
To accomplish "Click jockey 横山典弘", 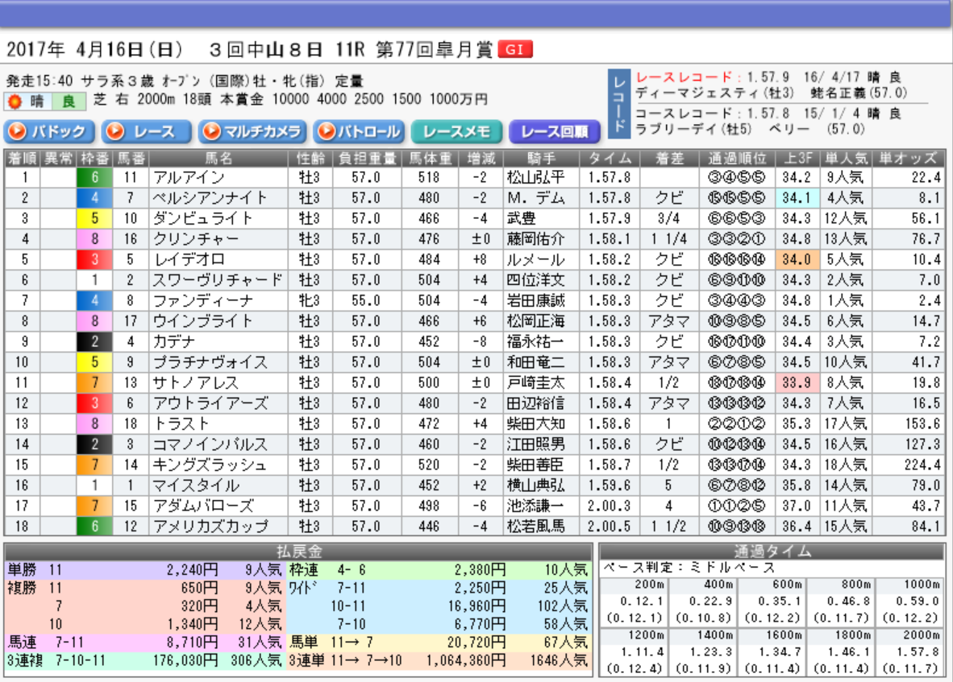I will 535,486.
